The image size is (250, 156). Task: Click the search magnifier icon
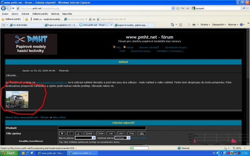coord(244,8)
